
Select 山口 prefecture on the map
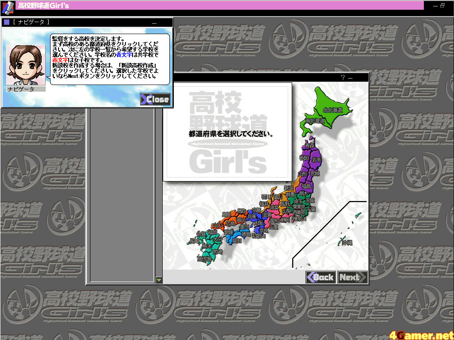point(217,225)
